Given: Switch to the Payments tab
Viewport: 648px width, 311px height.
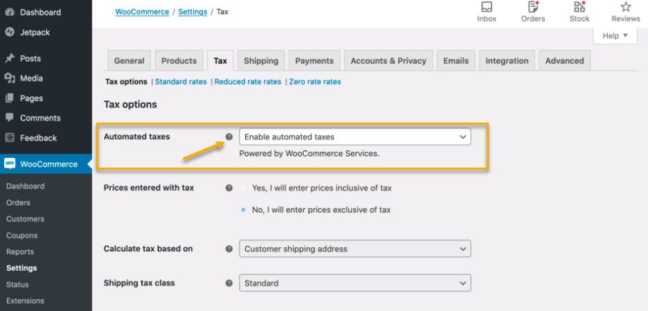Looking at the screenshot, I should (314, 61).
